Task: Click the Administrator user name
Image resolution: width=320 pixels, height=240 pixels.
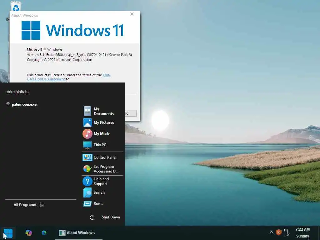Action: click(x=18, y=92)
